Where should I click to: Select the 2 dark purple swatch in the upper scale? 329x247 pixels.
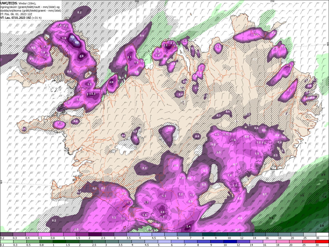pyautogui.click(x=95, y=234)
